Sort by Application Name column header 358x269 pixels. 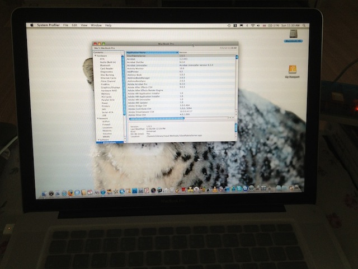tap(152, 52)
